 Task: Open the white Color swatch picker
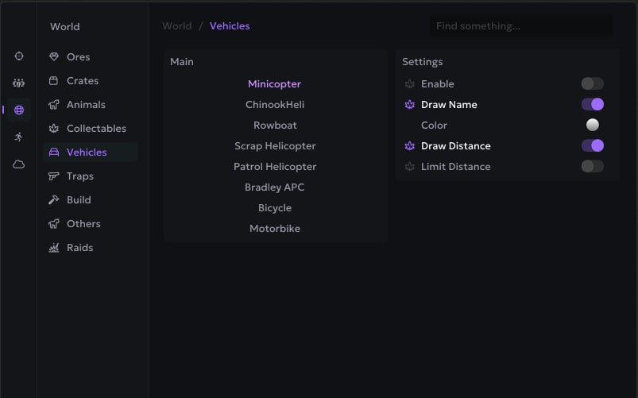click(x=592, y=125)
